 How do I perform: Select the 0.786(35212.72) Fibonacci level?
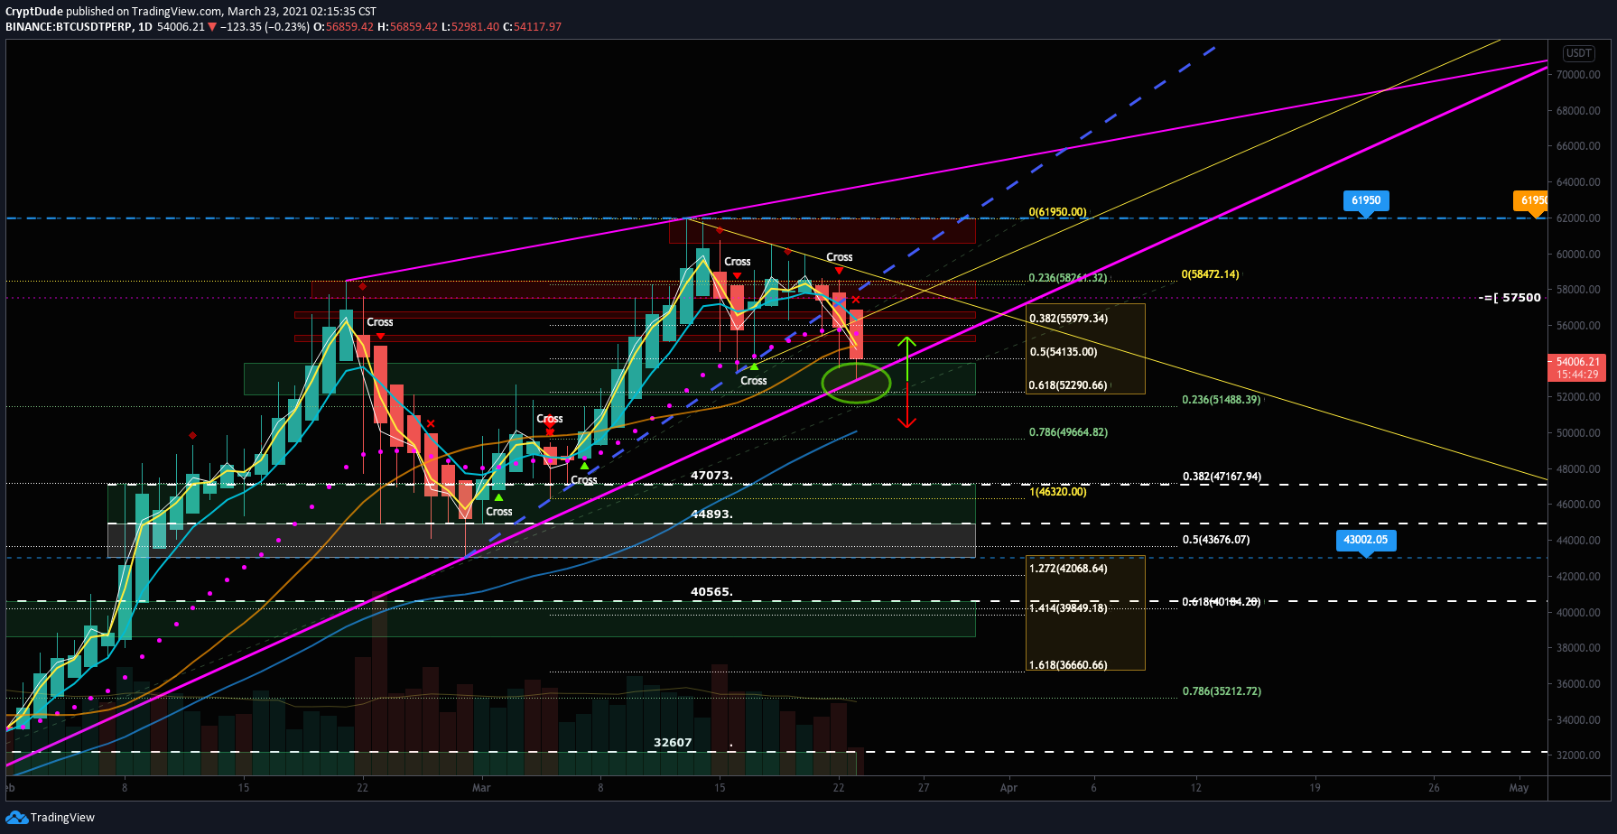pos(1222,691)
